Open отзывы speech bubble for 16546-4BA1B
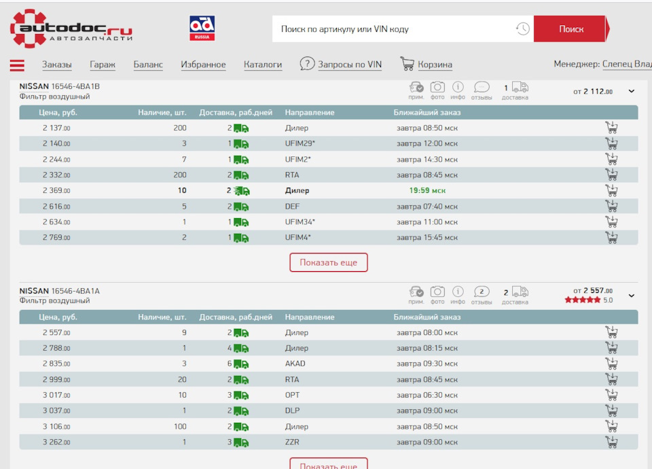This screenshot has height=469, width=652. point(482,87)
